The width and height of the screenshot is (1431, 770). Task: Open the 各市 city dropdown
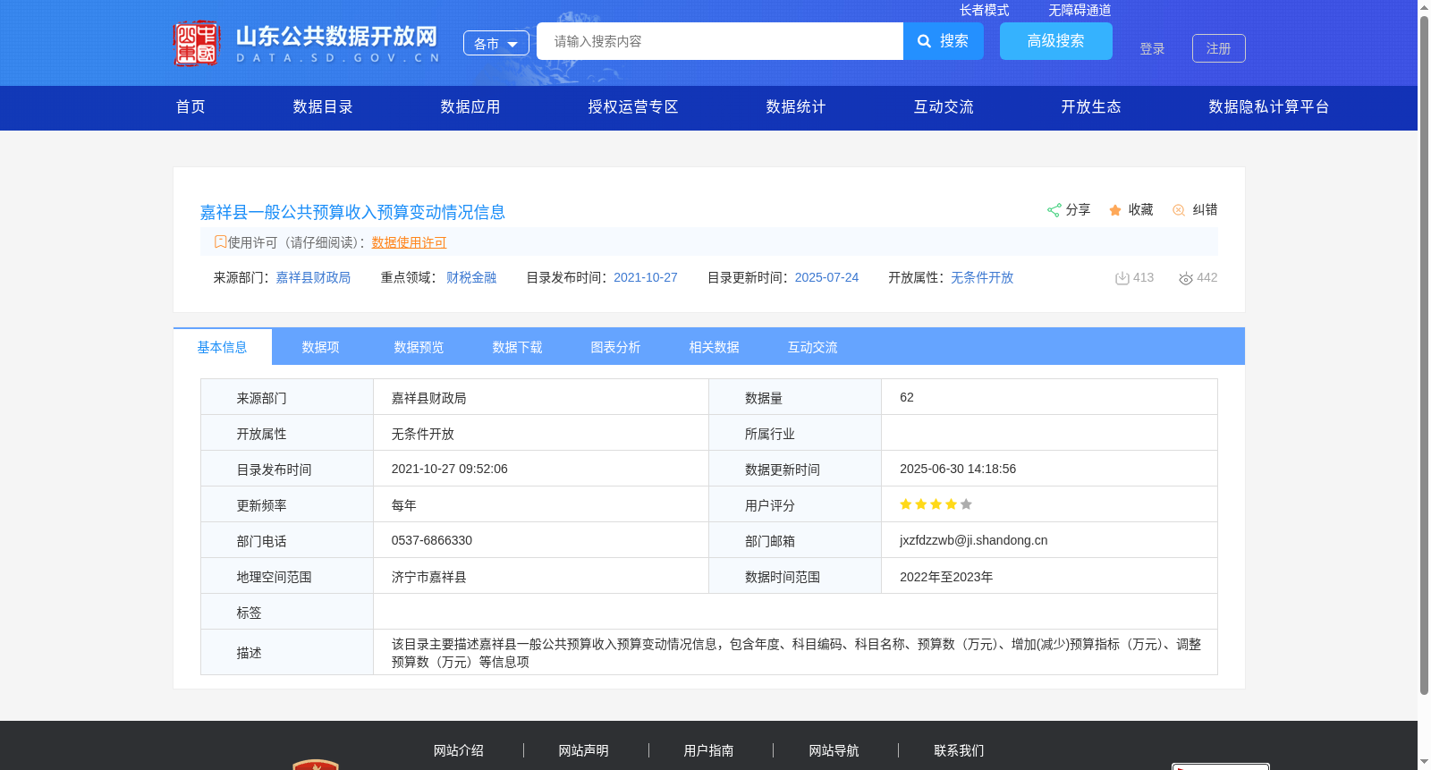(496, 43)
